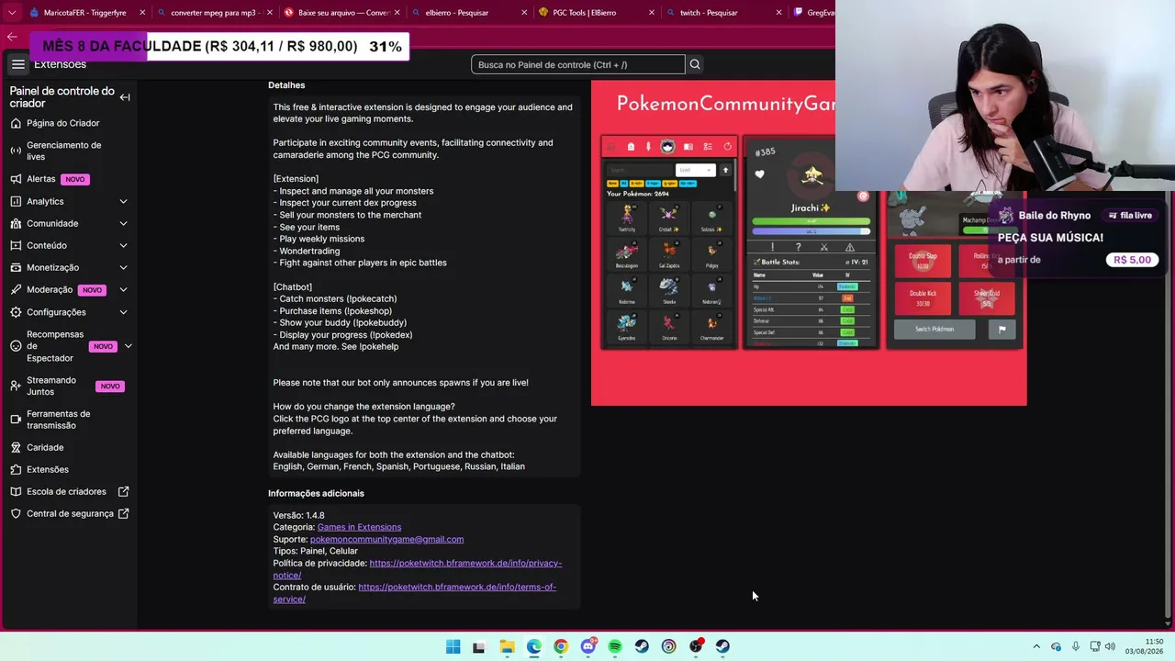The width and height of the screenshot is (1175, 661).
Task: Click the Caridade shield icon
Action: (16, 447)
